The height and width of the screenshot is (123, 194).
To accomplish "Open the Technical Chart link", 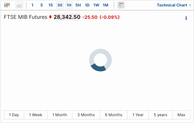I will coord(174,5).
